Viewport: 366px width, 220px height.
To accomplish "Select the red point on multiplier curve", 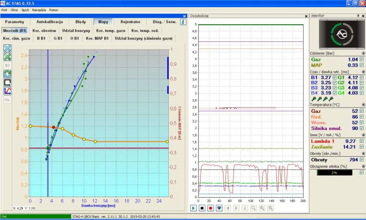I will (x=54, y=127).
